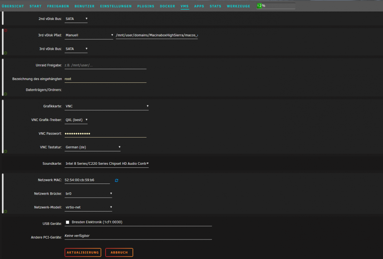Remove the 3rd vDisk with red minus icon
The height and width of the screenshot is (259, 383).
6,30
